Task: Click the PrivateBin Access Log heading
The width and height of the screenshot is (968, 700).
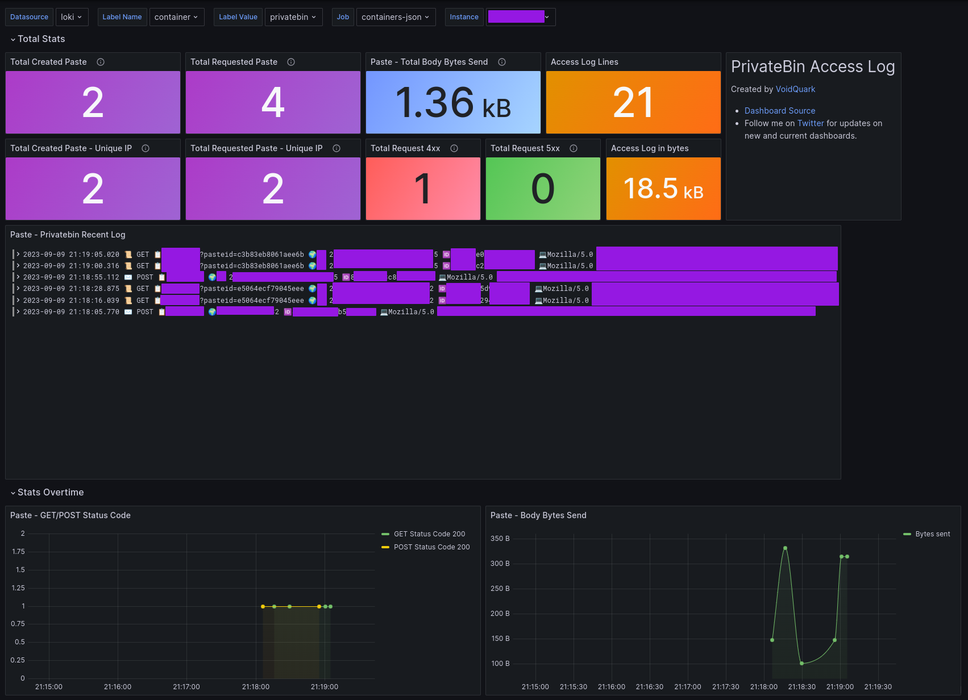Action: coord(813,67)
